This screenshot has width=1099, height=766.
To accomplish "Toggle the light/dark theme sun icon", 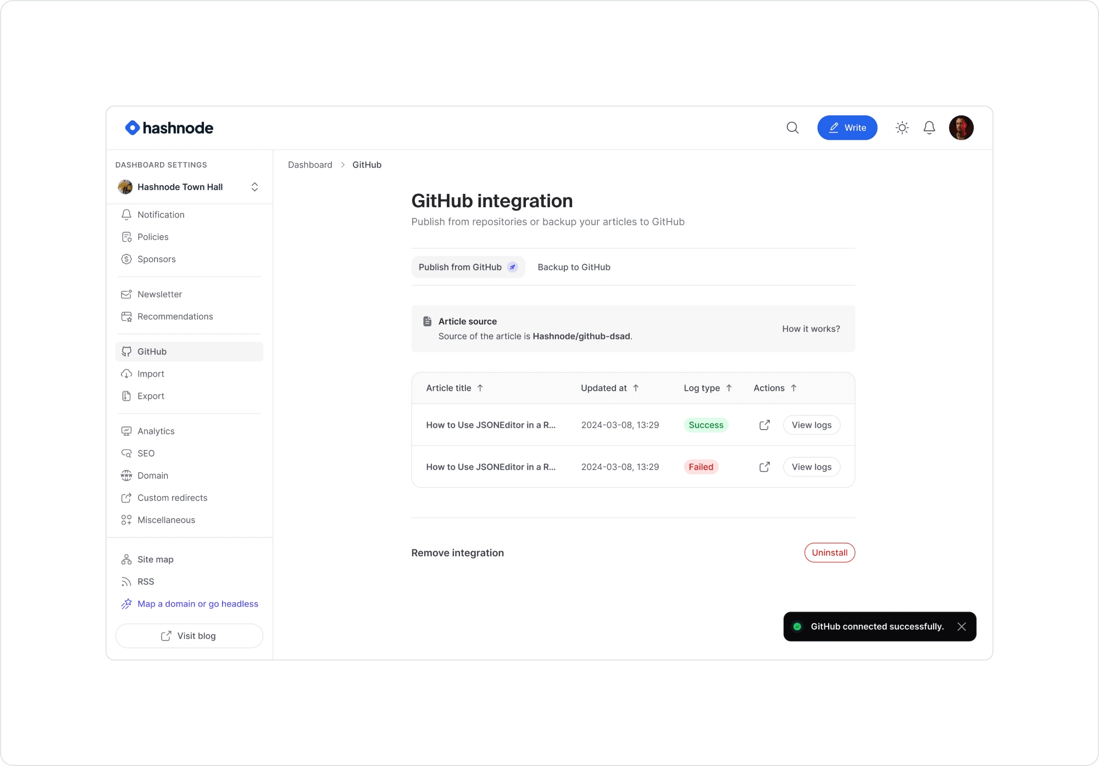I will [902, 127].
